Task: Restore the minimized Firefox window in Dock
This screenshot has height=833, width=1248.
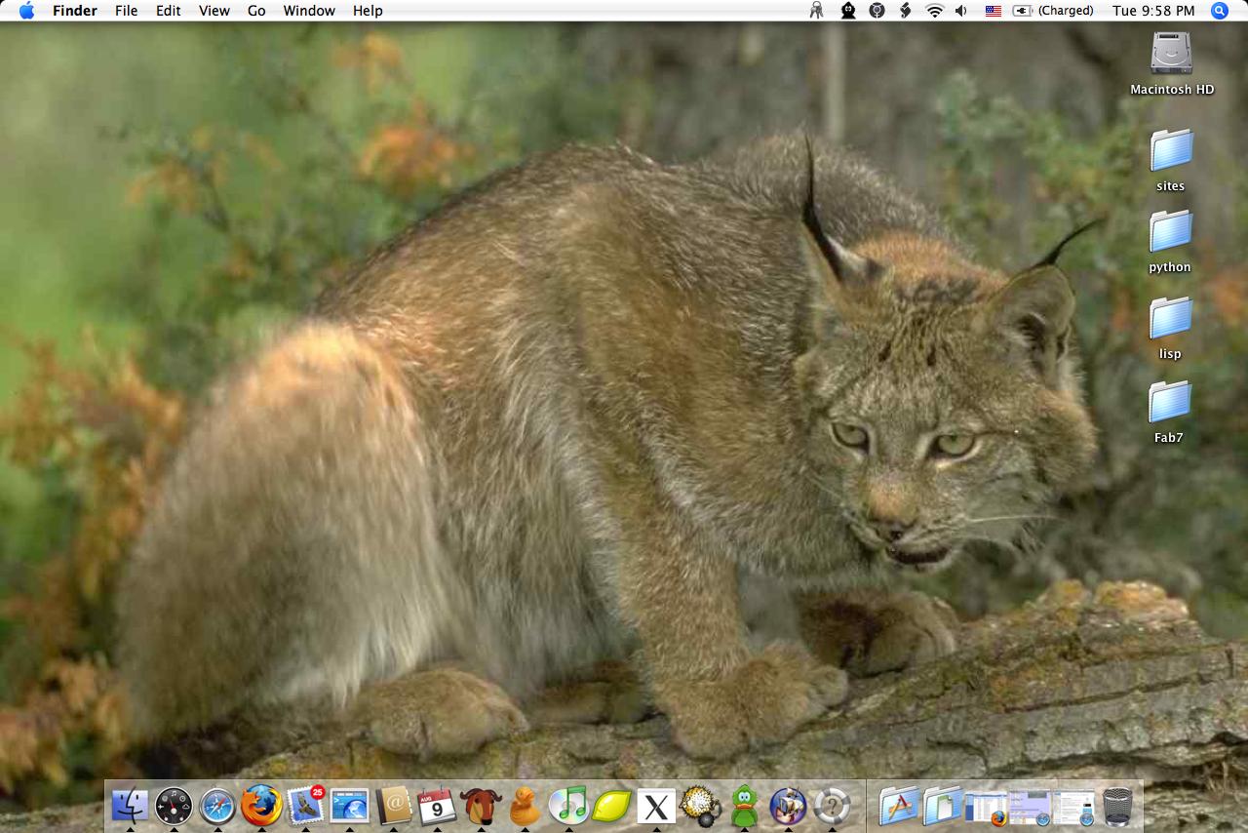Action: pyautogui.click(x=986, y=807)
